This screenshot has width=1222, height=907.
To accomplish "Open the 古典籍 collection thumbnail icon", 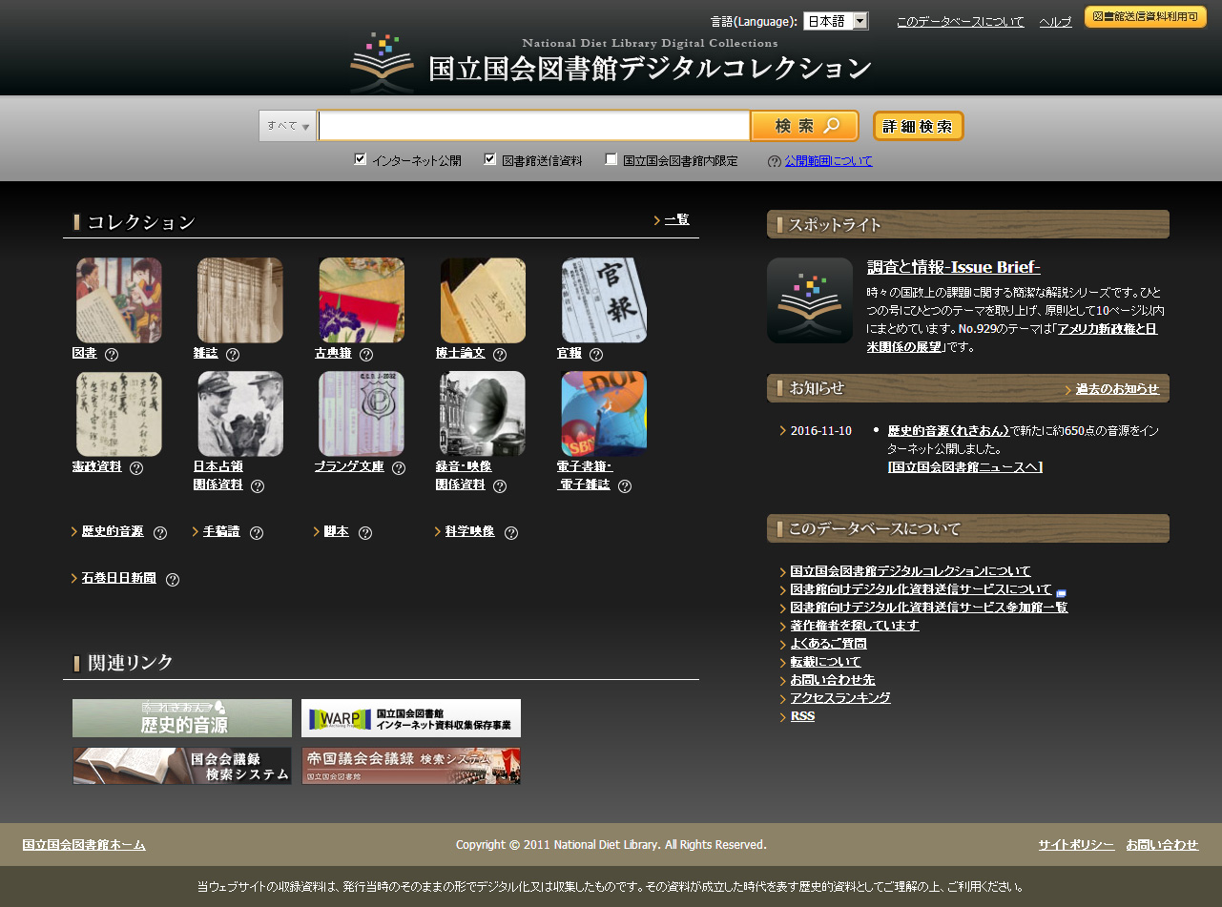I will pos(362,299).
